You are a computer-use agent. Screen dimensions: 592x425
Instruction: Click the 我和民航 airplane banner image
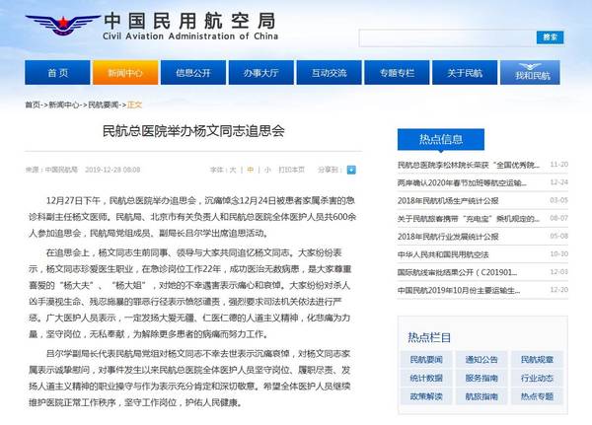(x=538, y=73)
